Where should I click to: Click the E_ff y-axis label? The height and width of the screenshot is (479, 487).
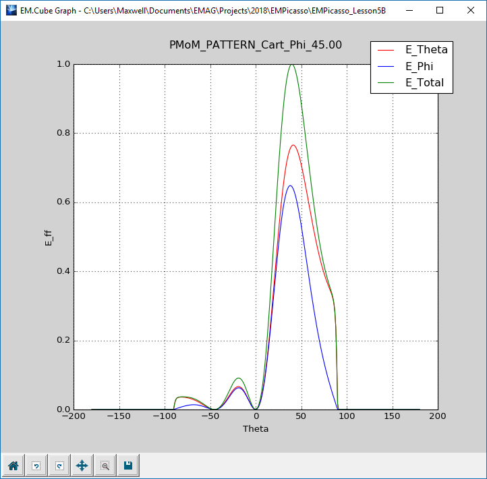click(49, 237)
